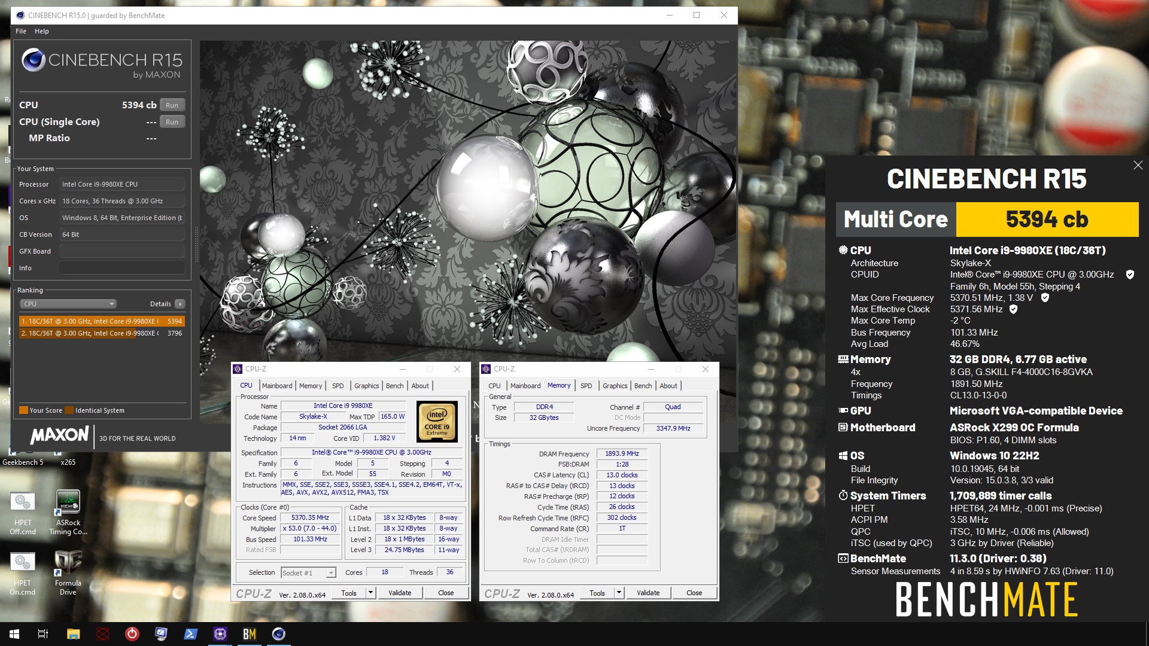The image size is (1149, 646).
Task: Switch to Cinebench taskbar icon
Action: (x=278, y=634)
